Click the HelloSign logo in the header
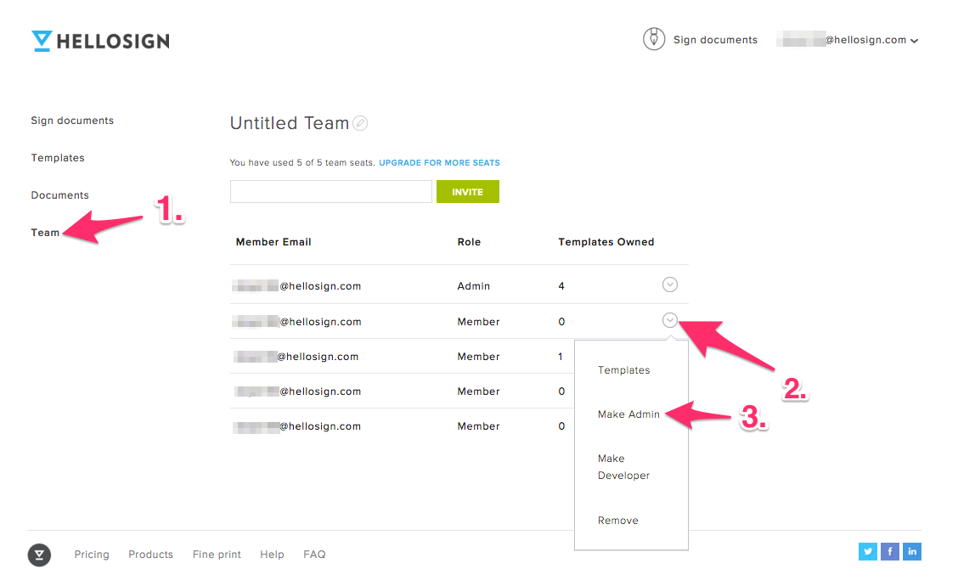Screen dimensions: 975x586 pyautogui.click(x=101, y=41)
